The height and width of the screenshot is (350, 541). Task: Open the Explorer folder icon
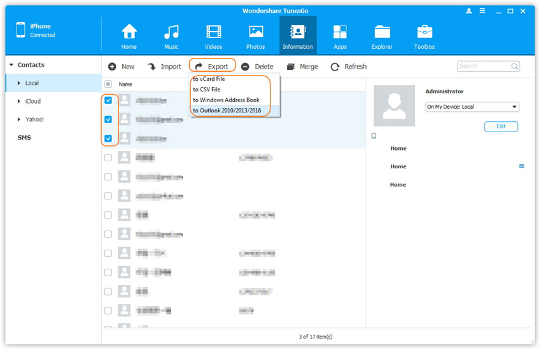click(x=383, y=33)
